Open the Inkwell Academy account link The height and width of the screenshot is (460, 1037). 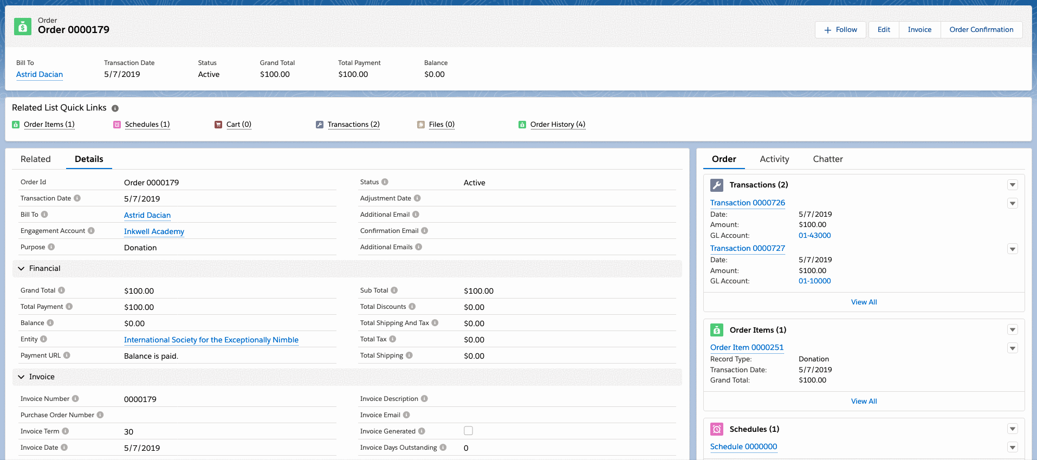pos(154,231)
